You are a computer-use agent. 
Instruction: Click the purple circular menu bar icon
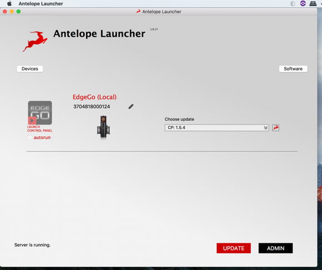coord(303,3)
